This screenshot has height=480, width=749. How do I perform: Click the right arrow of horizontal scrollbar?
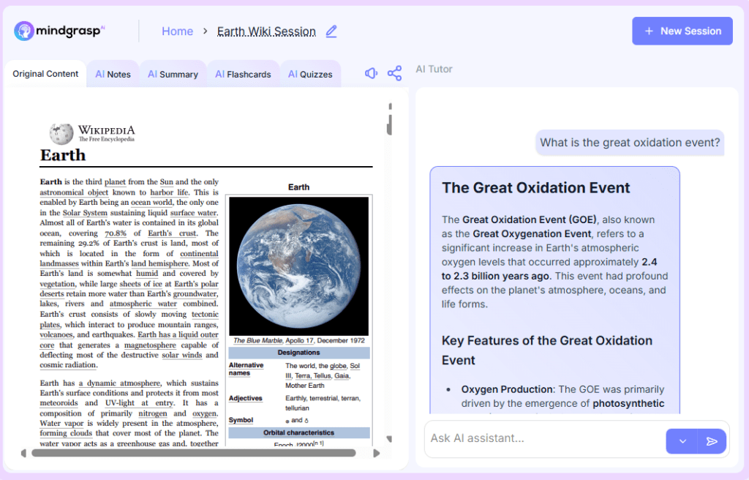click(377, 453)
